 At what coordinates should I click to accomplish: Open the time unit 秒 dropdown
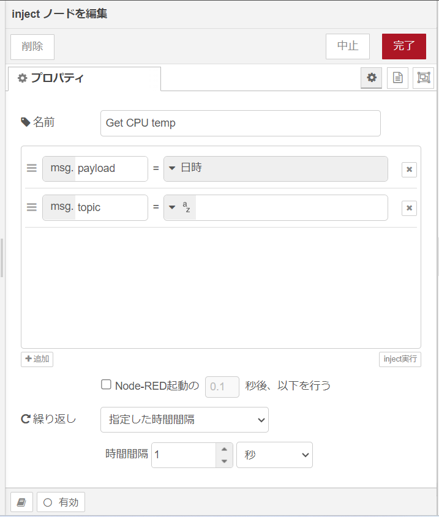click(275, 455)
